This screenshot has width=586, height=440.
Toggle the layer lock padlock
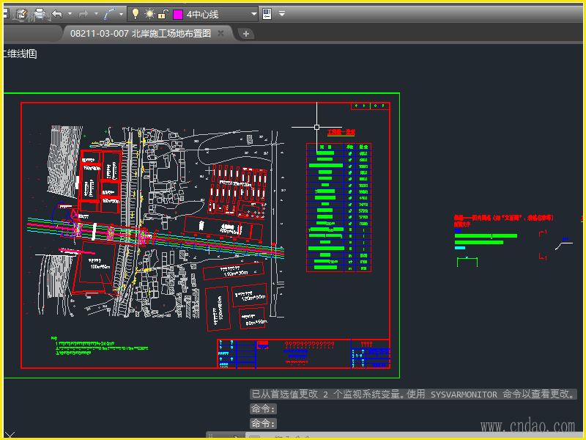163,14
